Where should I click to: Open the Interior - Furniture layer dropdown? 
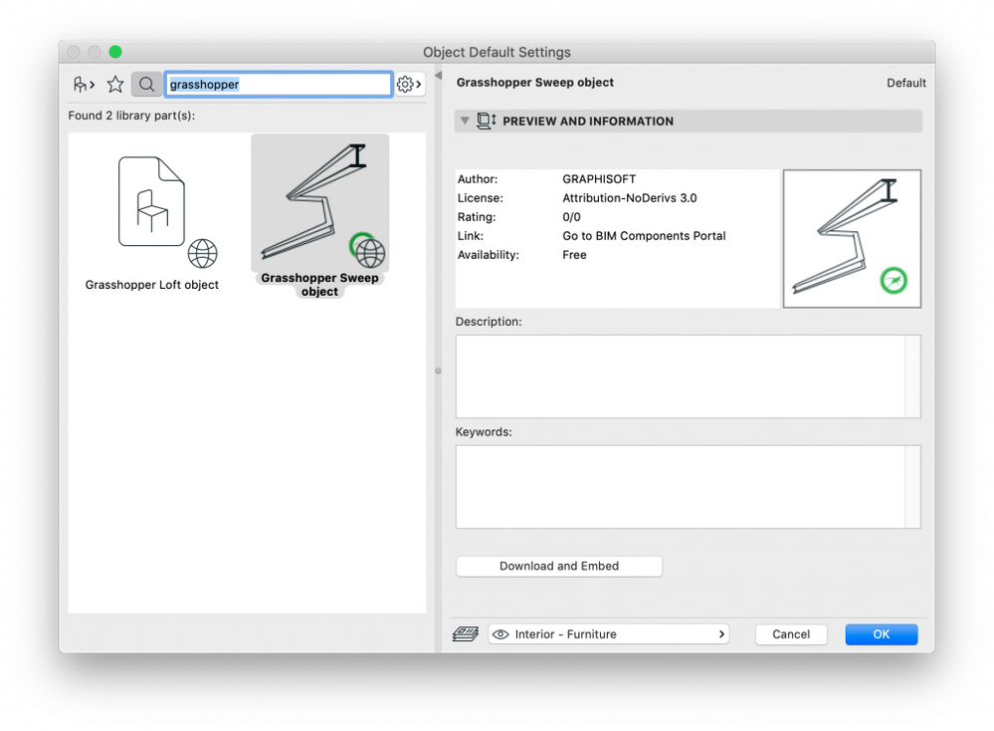609,634
